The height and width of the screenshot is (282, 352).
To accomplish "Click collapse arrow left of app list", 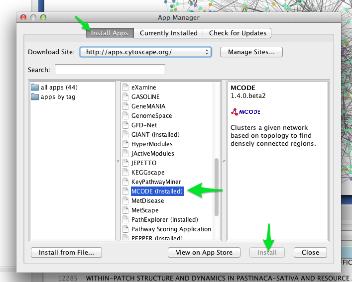I will click(118, 161).
